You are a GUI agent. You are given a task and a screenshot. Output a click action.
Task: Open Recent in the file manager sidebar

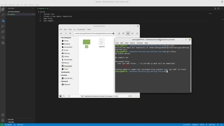66,63
